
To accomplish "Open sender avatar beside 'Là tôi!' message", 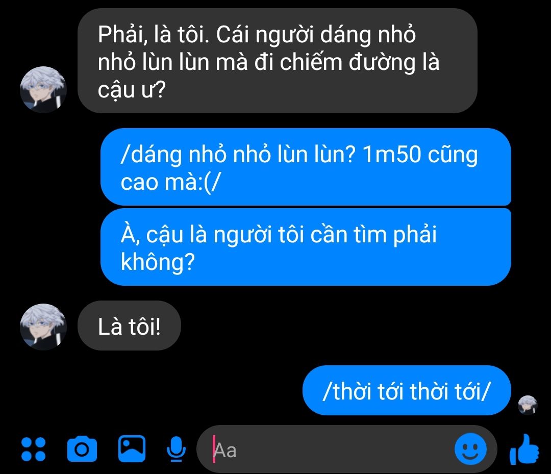I will pyautogui.click(x=43, y=327).
